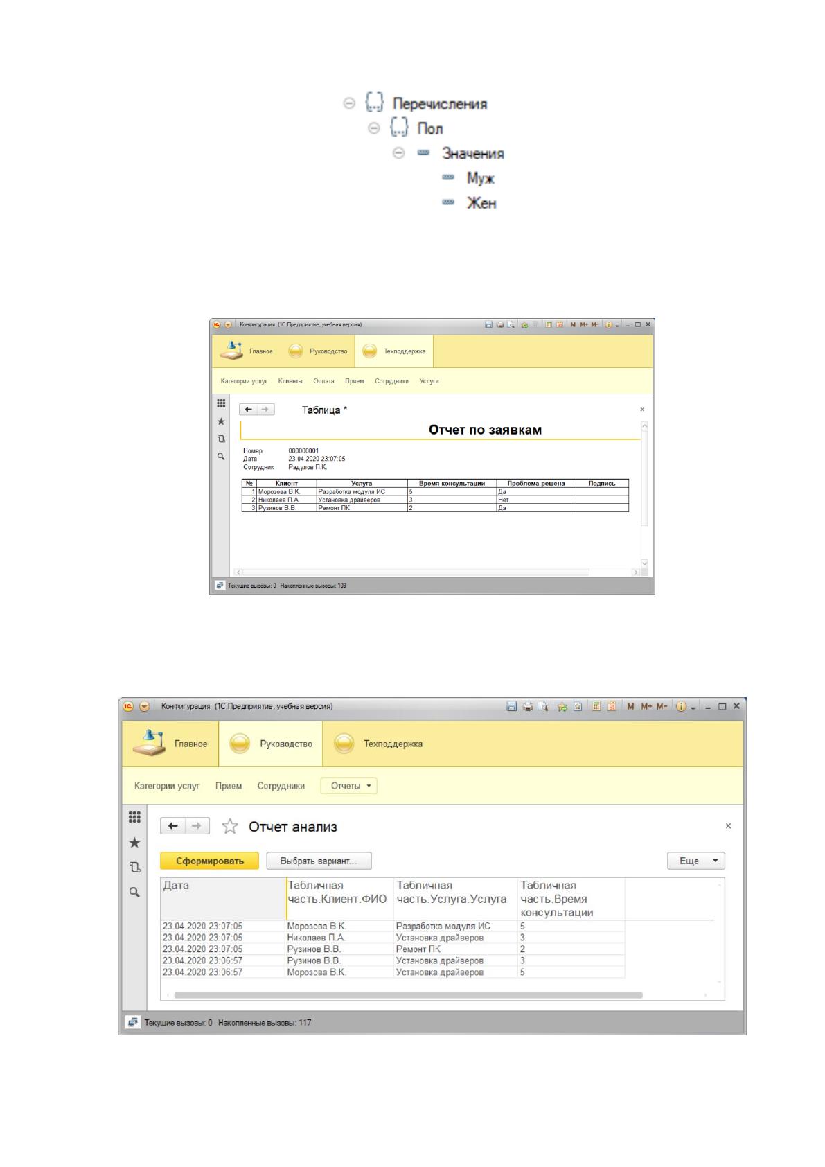Screen dimensions: 825x1167
Task: Open the Отчеты dropdown in command bar
Action: coord(349,786)
